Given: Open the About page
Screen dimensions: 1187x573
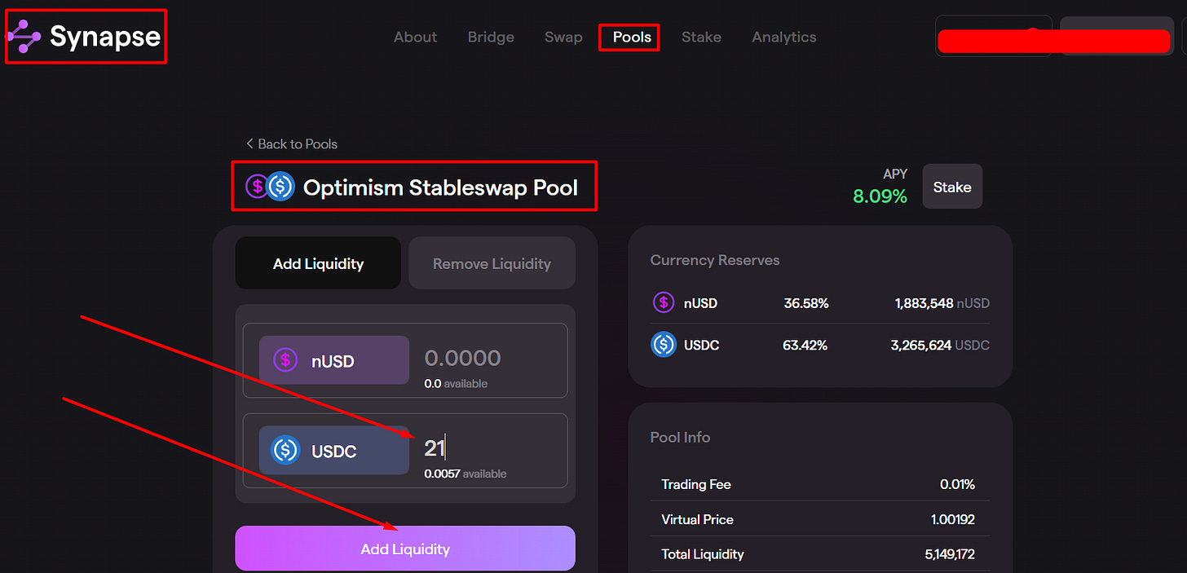Looking at the screenshot, I should pos(415,37).
